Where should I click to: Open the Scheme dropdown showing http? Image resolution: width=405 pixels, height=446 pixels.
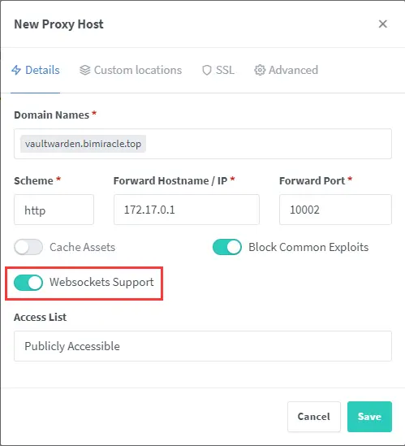(54, 210)
